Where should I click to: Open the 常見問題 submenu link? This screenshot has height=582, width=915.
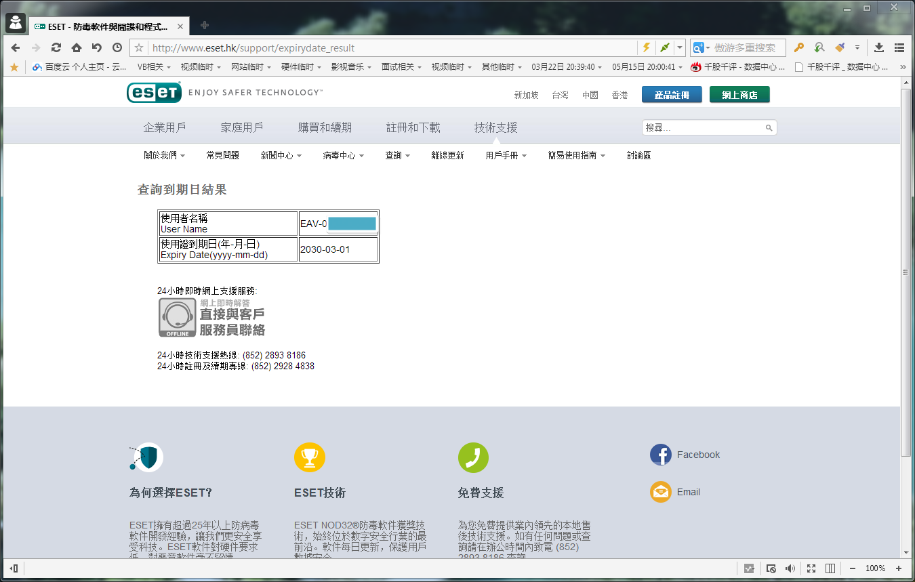coord(222,155)
